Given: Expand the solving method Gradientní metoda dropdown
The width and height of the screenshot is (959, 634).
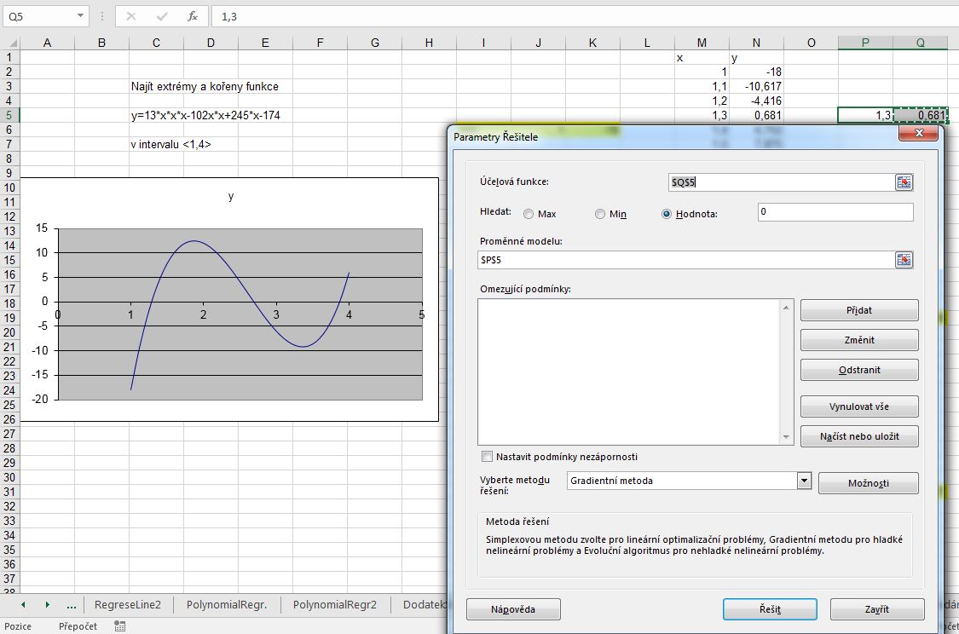Looking at the screenshot, I should pos(804,481).
